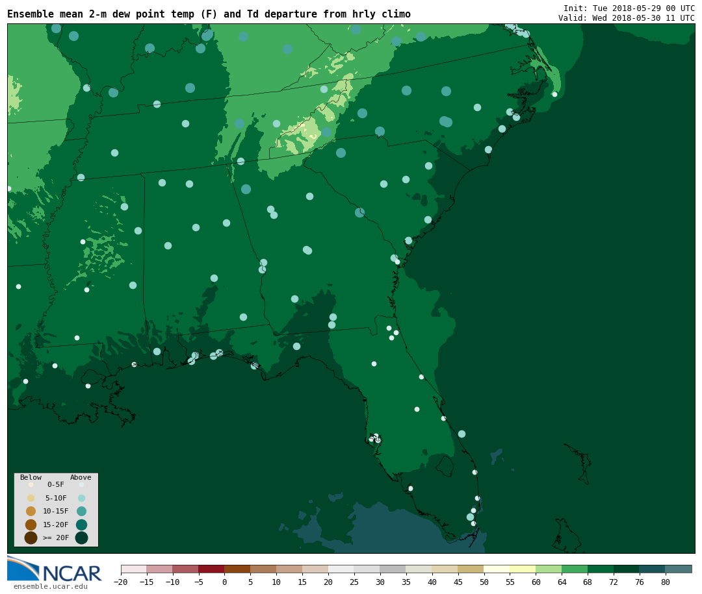Click the '15-20F' legend label

pyautogui.click(x=56, y=525)
